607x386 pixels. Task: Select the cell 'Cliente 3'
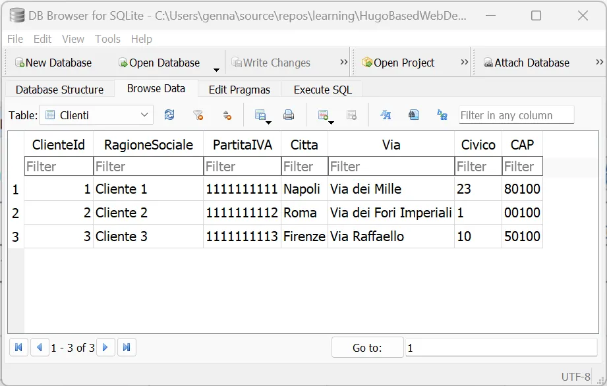pyautogui.click(x=148, y=236)
